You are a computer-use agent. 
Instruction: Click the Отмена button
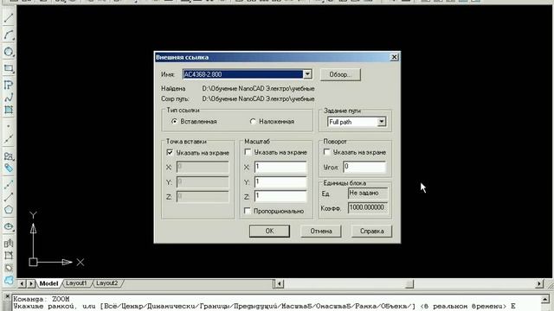coord(321,231)
